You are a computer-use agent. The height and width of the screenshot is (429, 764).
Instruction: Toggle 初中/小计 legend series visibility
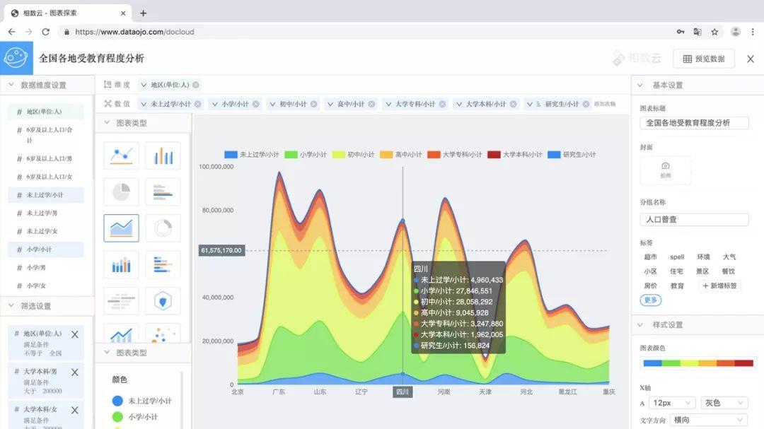(353, 154)
